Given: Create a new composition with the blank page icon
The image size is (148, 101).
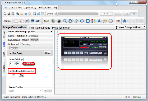Looking at the screenshot, I should click(5, 14).
